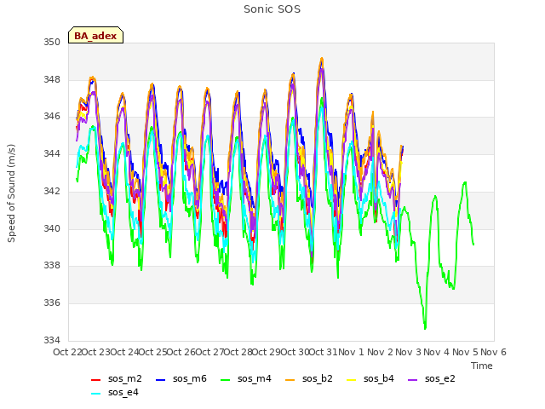This screenshot has width=545, height=409.
Task: Select the cyan sos_e4 legend swatch
Action: pos(95,394)
